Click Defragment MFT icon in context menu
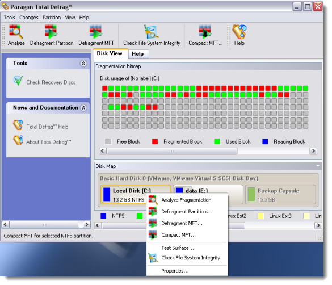Viewport: 332px width, 285px height. point(153,223)
